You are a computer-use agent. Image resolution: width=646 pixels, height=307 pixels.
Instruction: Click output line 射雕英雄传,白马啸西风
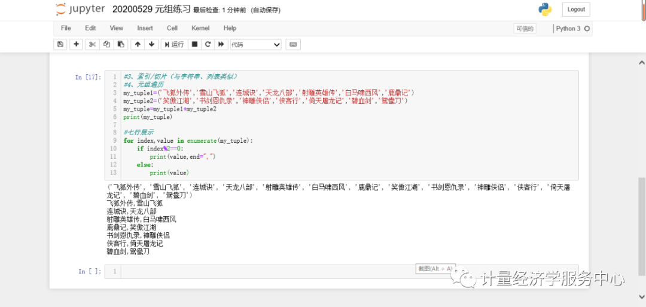click(x=141, y=219)
